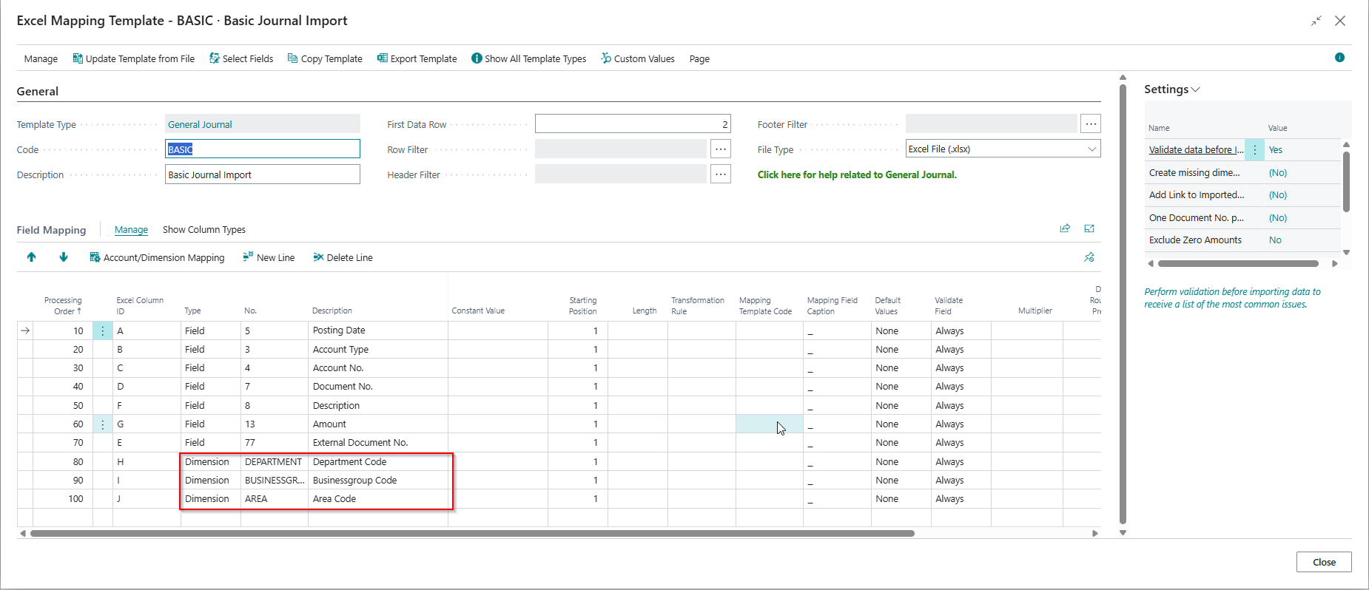Screen dimensions: 1369x590
Task: Click Field Mapping horizontal scrollbar
Action: [472, 533]
